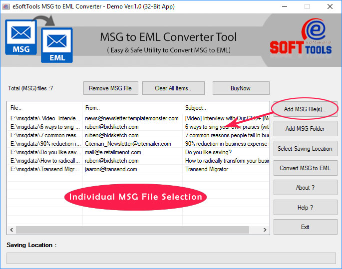The height and width of the screenshot is (269, 342).
Task: Click right arrow of horizontal scrollbar
Action: (x=265, y=230)
